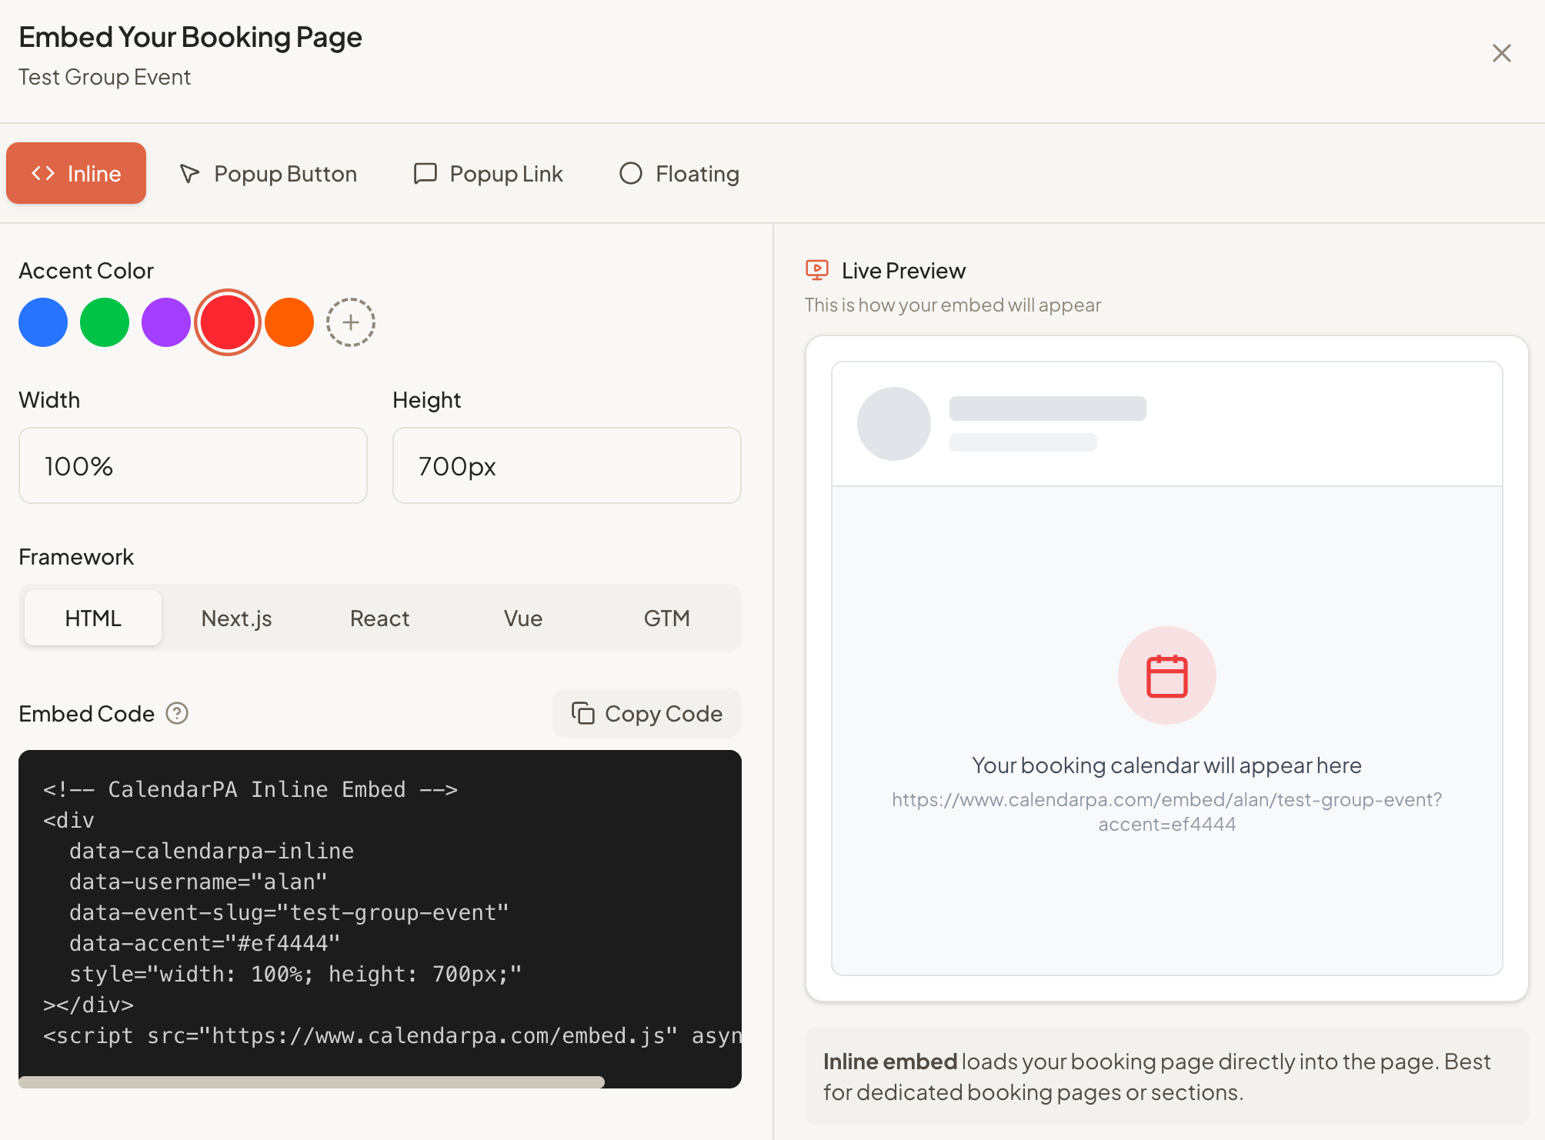Switch to the React framework tab

tap(379, 618)
